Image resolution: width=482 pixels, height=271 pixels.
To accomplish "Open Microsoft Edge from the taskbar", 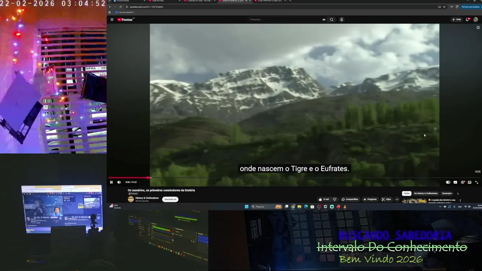I will tap(306, 207).
